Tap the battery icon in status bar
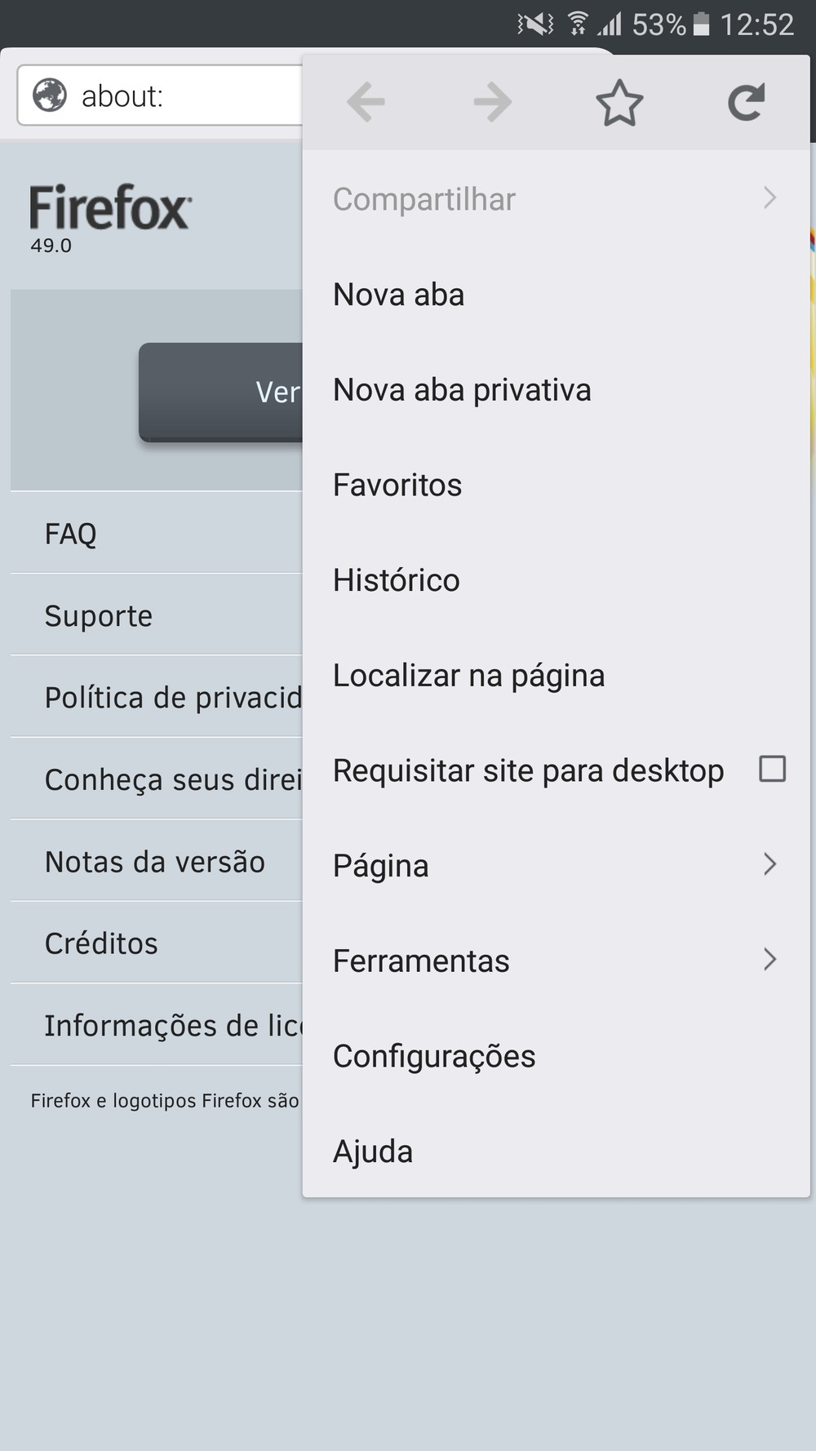The width and height of the screenshot is (816, 1451). click(x=702, y=24)
